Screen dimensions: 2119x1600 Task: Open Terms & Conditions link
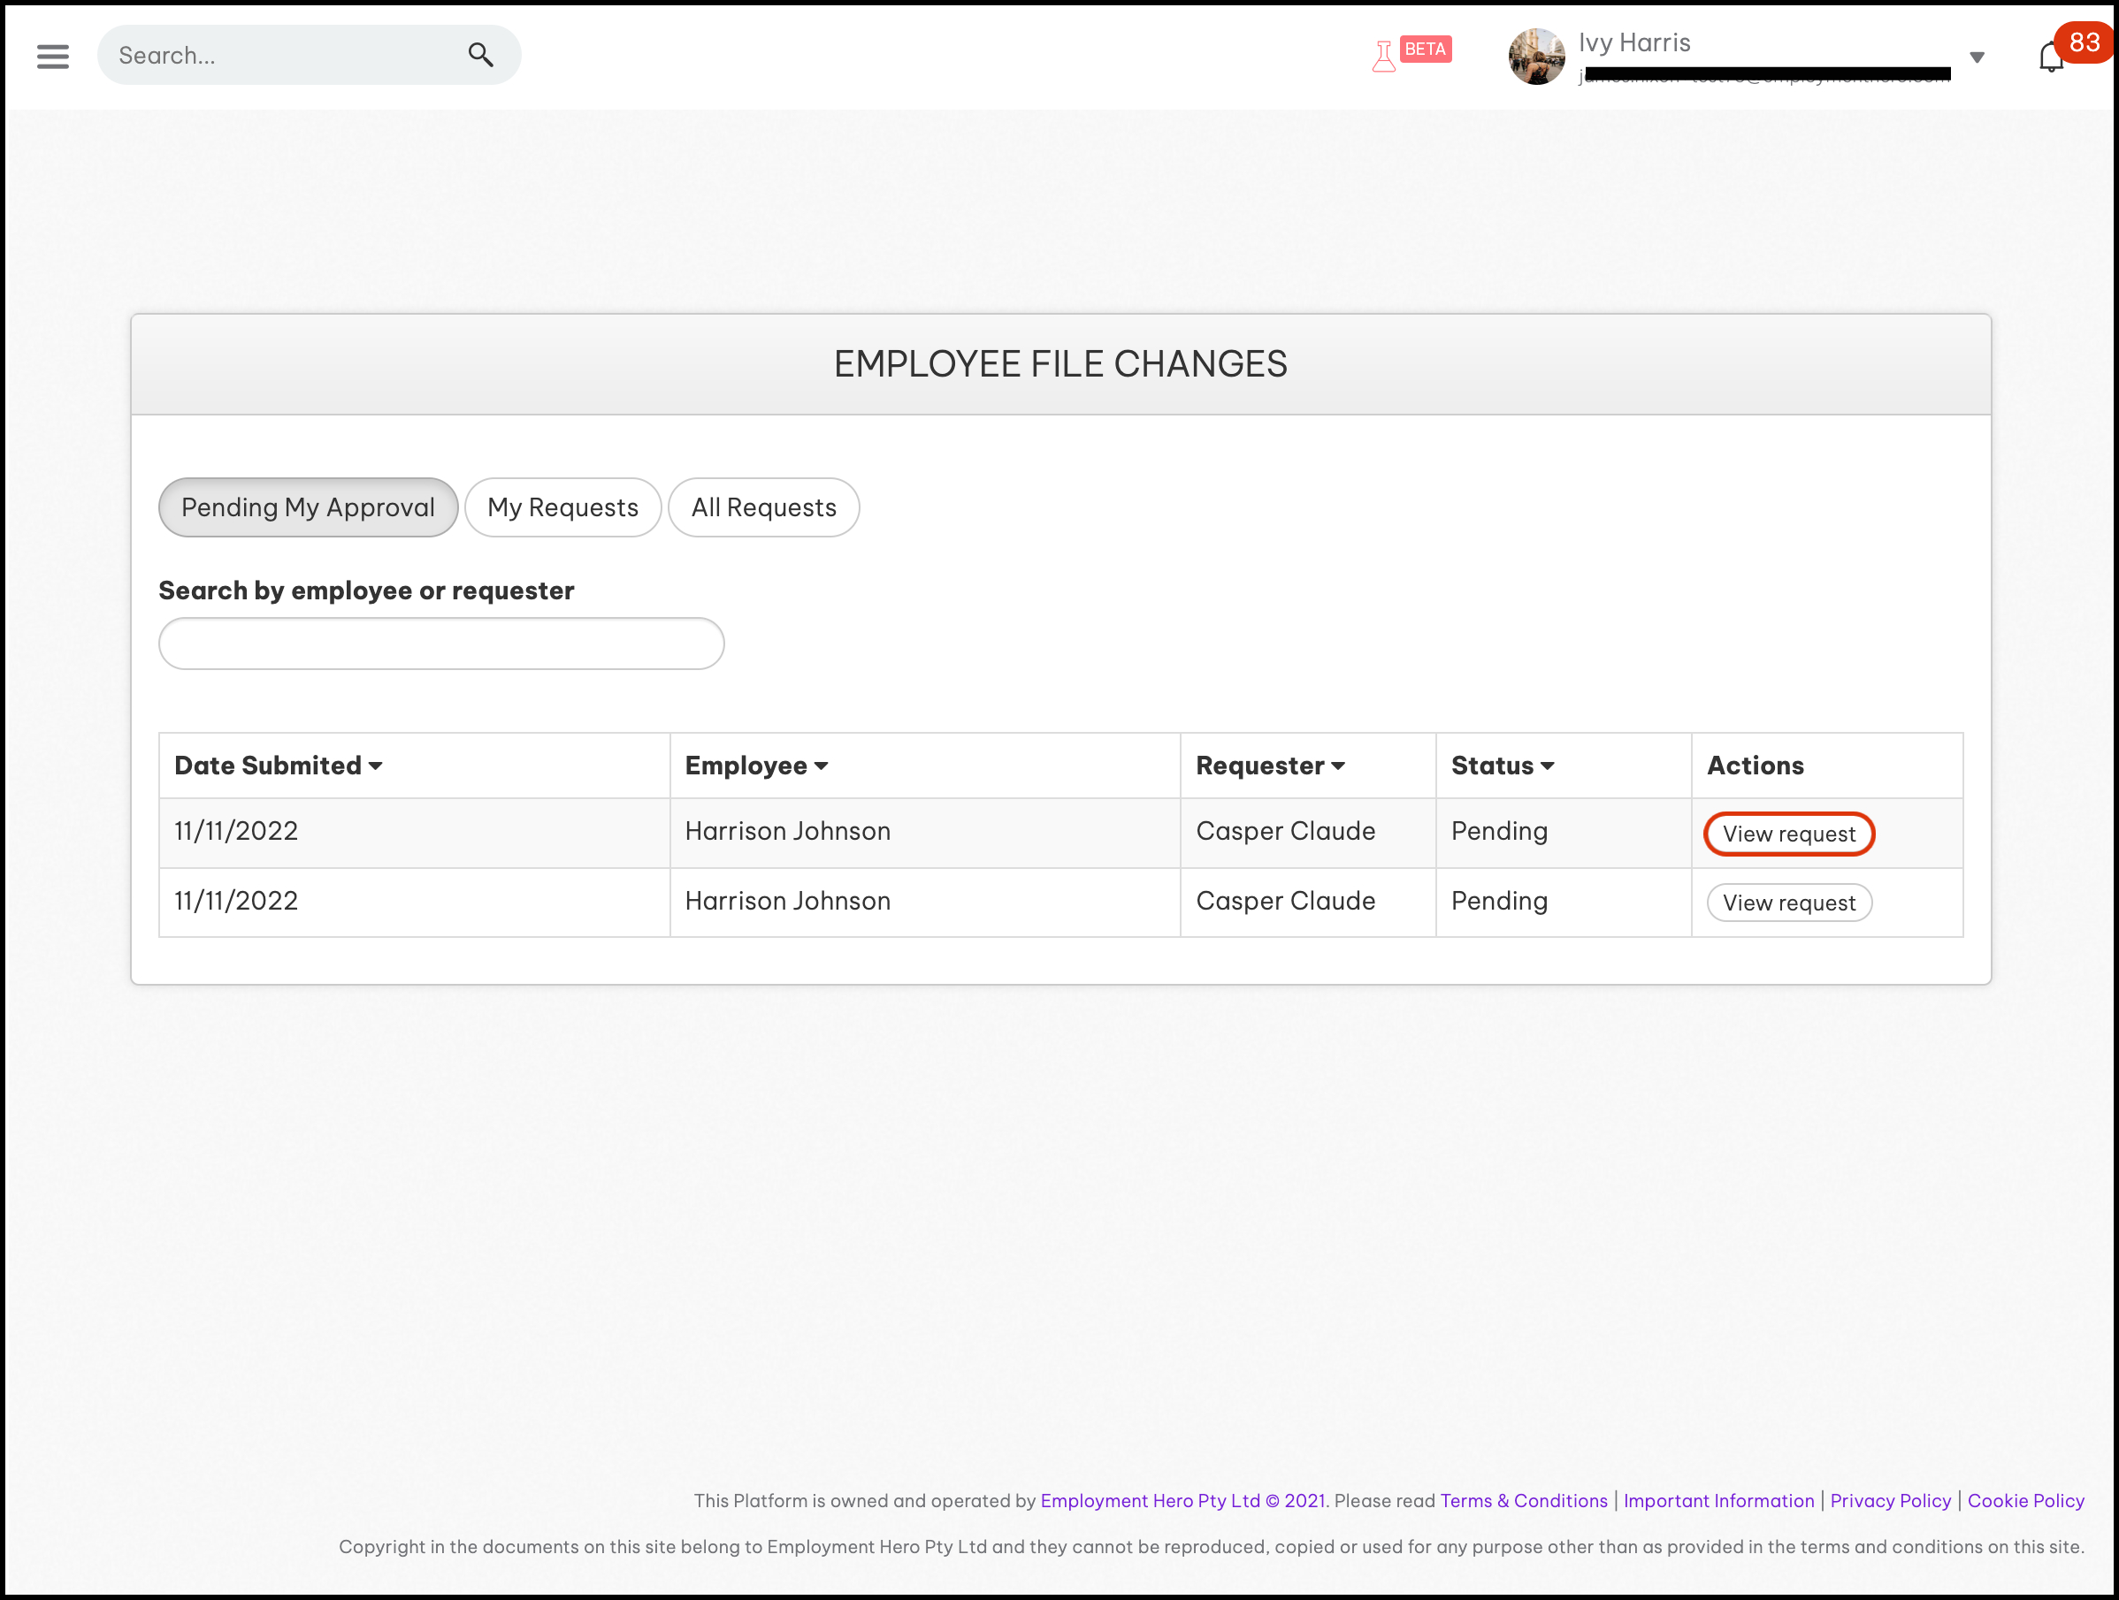pos(1523,1500)
